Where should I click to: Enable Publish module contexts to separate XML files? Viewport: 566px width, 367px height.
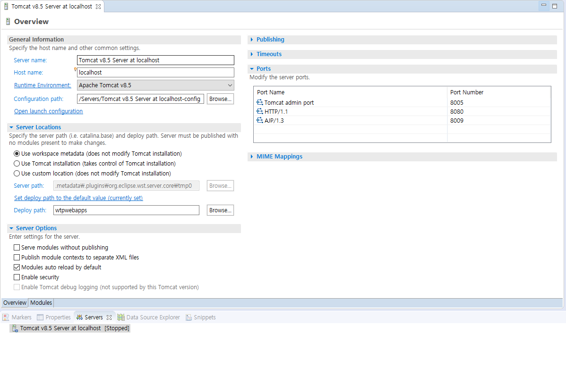tap(17, 258)
